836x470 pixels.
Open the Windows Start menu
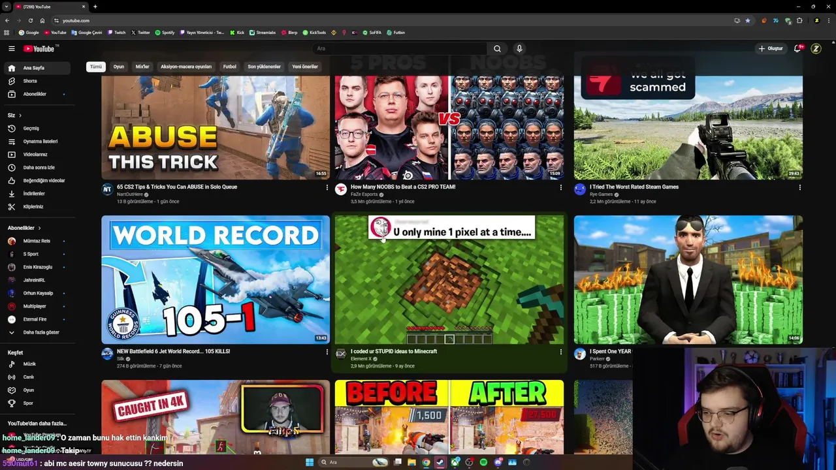click(x=310, y=462)
